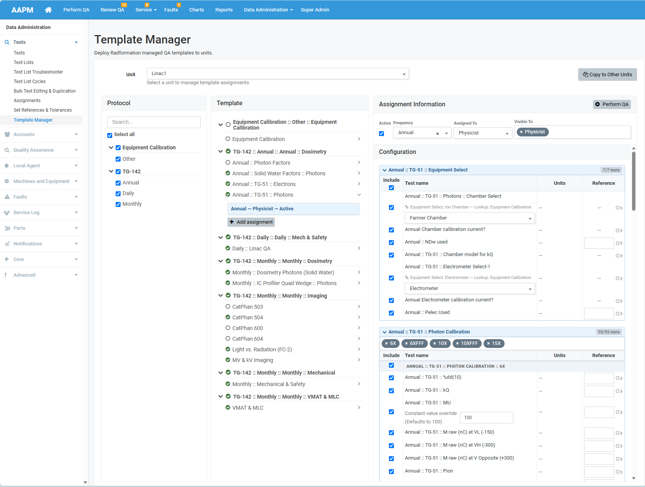Click the sidebar scroll down arrow
The image size is (645, 487).
(x=85, y=482)
